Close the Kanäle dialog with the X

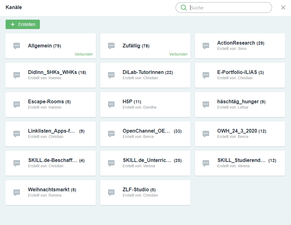point(283,7)
